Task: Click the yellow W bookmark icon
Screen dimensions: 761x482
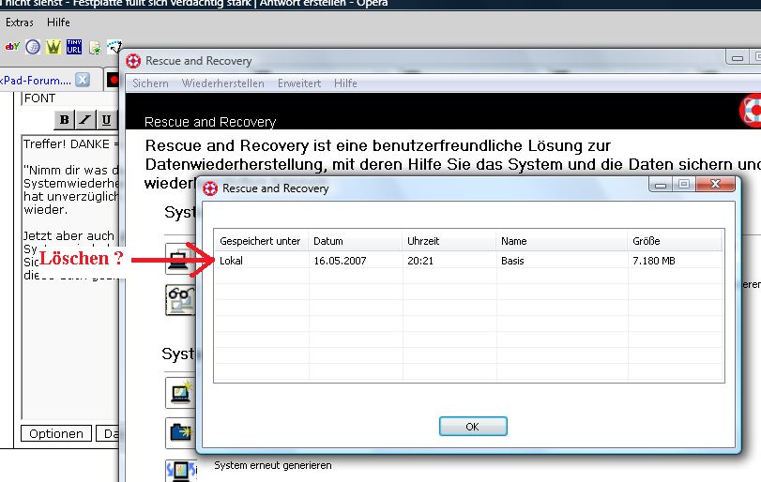Action: tap(53, 47)
